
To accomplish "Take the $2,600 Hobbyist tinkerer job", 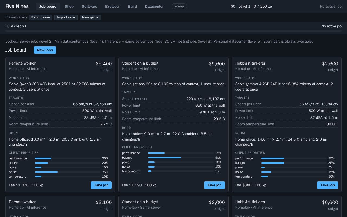I will coord(327,185).
